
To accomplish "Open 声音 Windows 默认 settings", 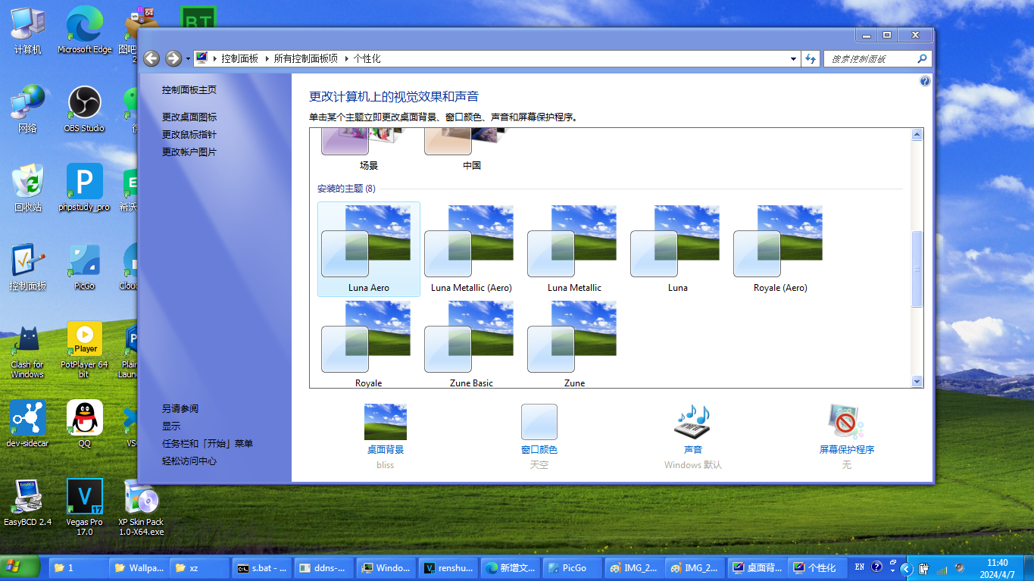I will coord(692,436).
